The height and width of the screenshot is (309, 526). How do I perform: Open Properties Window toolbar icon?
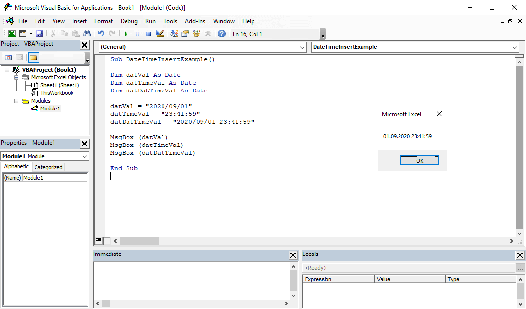[x=185, y=34]
